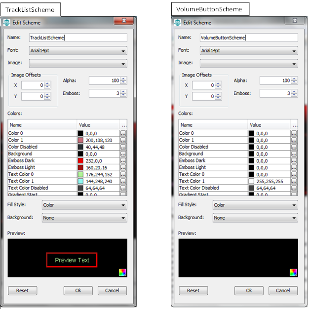Increase X image offset in TrackListScheme dialog
This screenshot has width=309, height=309.
tap(47, 83)
